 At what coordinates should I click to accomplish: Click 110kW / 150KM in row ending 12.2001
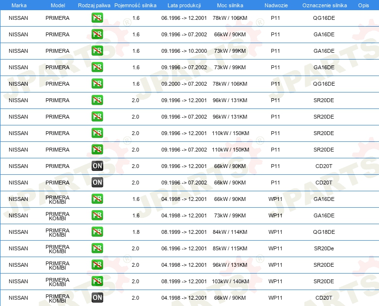click(230, 133)
